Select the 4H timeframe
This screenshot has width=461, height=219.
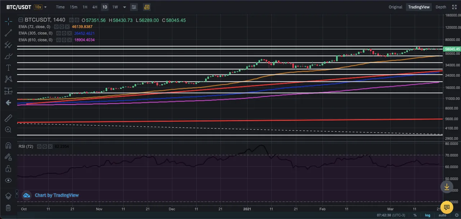[x=95, y=7]
